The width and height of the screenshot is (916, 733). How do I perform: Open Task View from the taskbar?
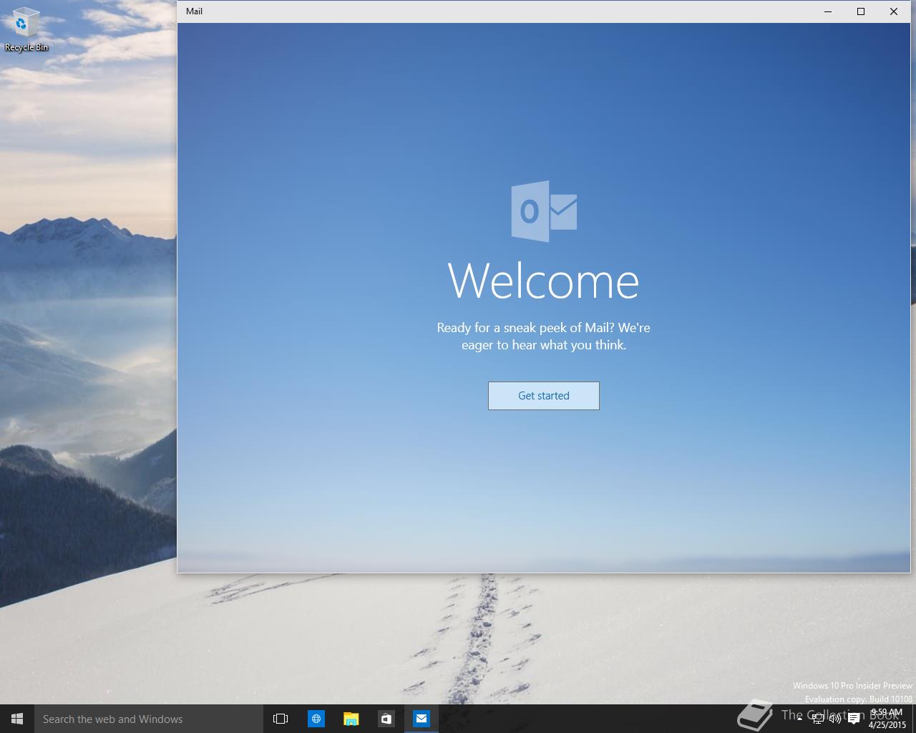[x=281, y=719]
